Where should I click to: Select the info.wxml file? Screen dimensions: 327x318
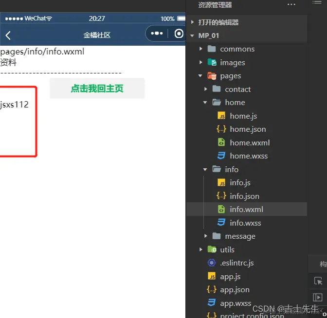pos(246,209)
